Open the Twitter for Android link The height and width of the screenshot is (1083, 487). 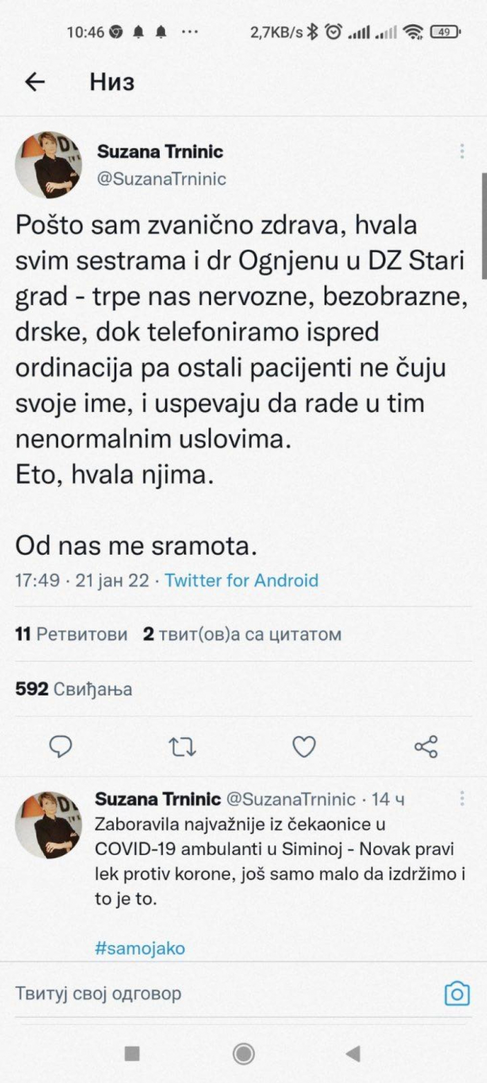(x=241, y=580)
